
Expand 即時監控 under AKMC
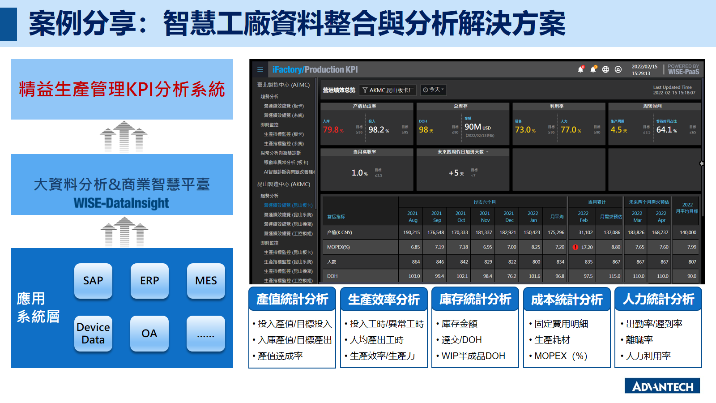(269, 243)
